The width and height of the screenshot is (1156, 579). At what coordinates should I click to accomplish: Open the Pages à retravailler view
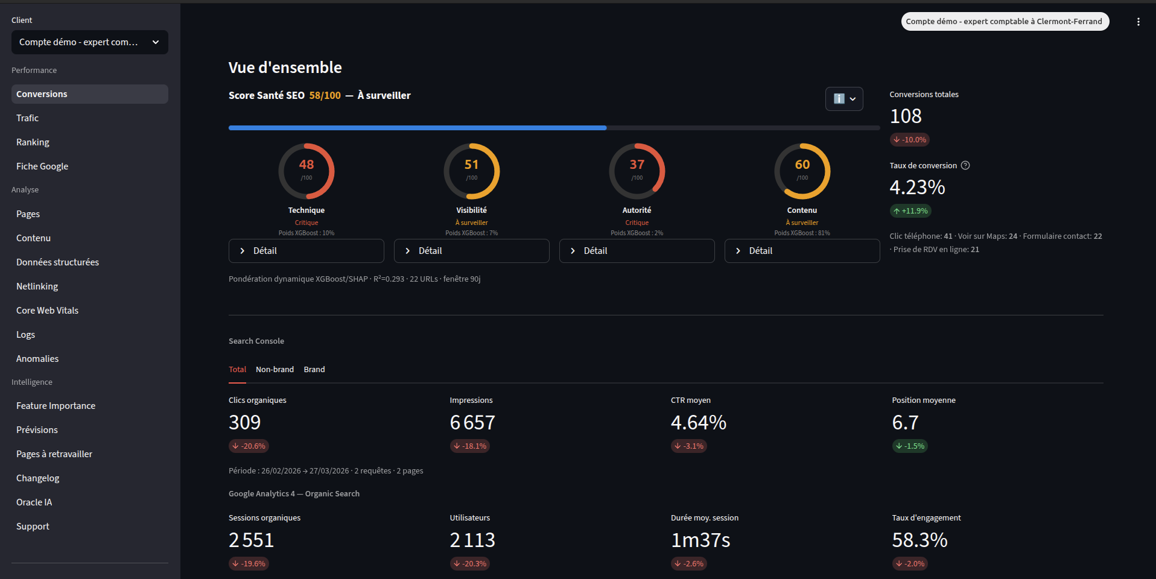point(54,454)
